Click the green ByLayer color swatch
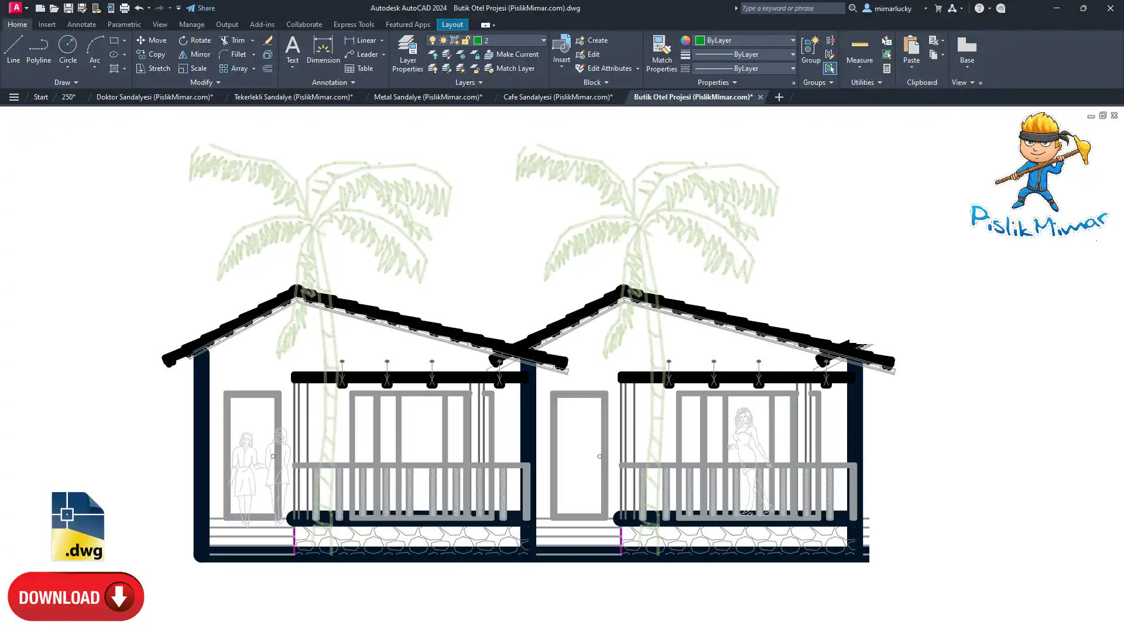The height and width of the screenshot is (632, 1124). (x=700, y=40)
